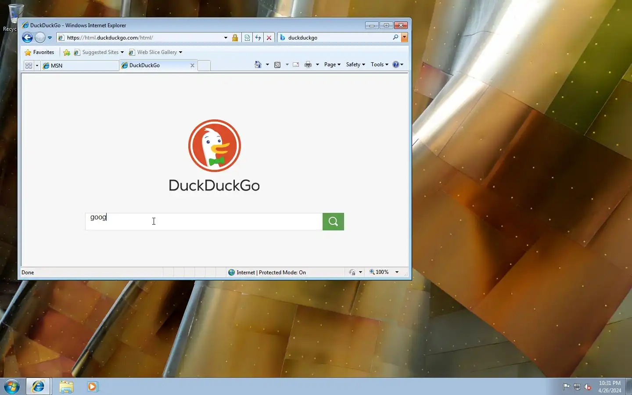The height and width of the screenshot is (395, 632).
Task: Click the 100% zoom level button
Action: 379,272
